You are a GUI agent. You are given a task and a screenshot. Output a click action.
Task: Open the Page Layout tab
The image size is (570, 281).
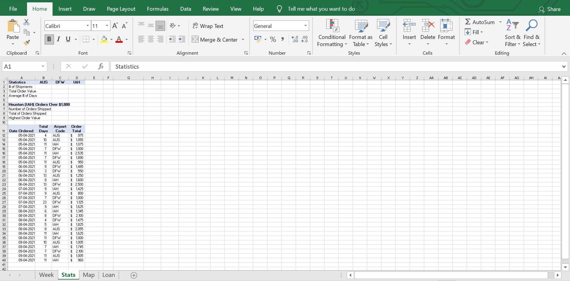(x=121, y=9)
